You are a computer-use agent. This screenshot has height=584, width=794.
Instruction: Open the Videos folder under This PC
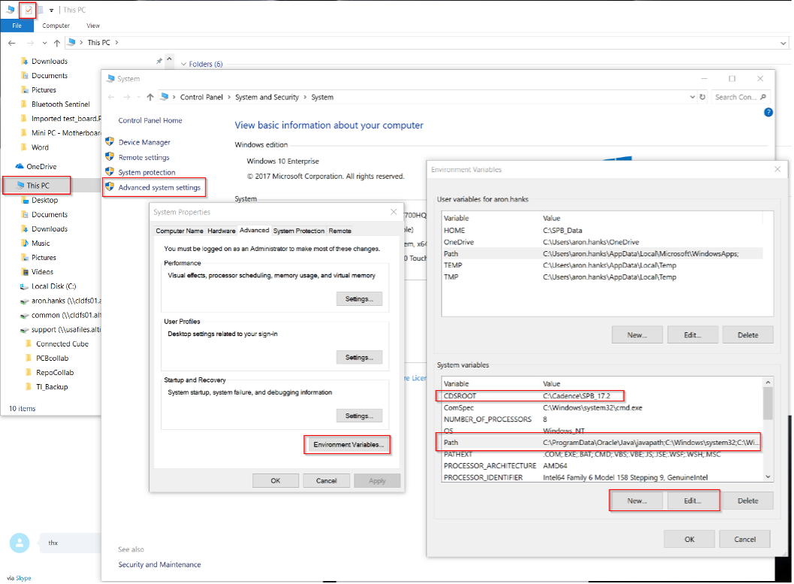click(x=42, y=272)
